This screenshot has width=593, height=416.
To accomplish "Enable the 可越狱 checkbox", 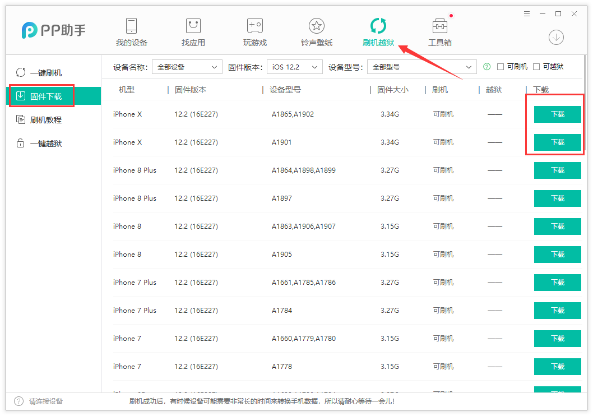I will coord(536,67).
